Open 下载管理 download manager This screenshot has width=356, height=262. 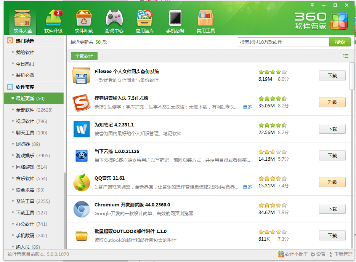[x=341, y=254]
